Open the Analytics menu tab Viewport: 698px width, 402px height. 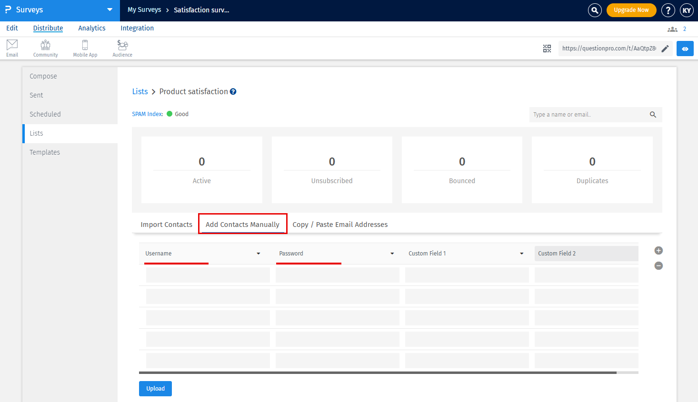coord(92,28)
